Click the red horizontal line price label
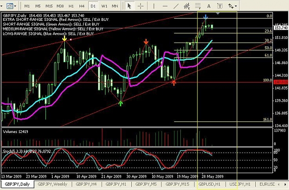 [x=281, y=82]
